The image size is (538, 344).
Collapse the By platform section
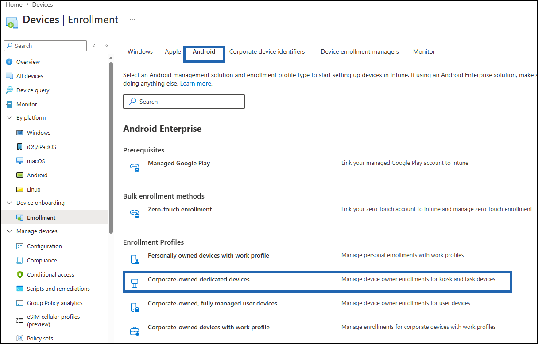9,118
